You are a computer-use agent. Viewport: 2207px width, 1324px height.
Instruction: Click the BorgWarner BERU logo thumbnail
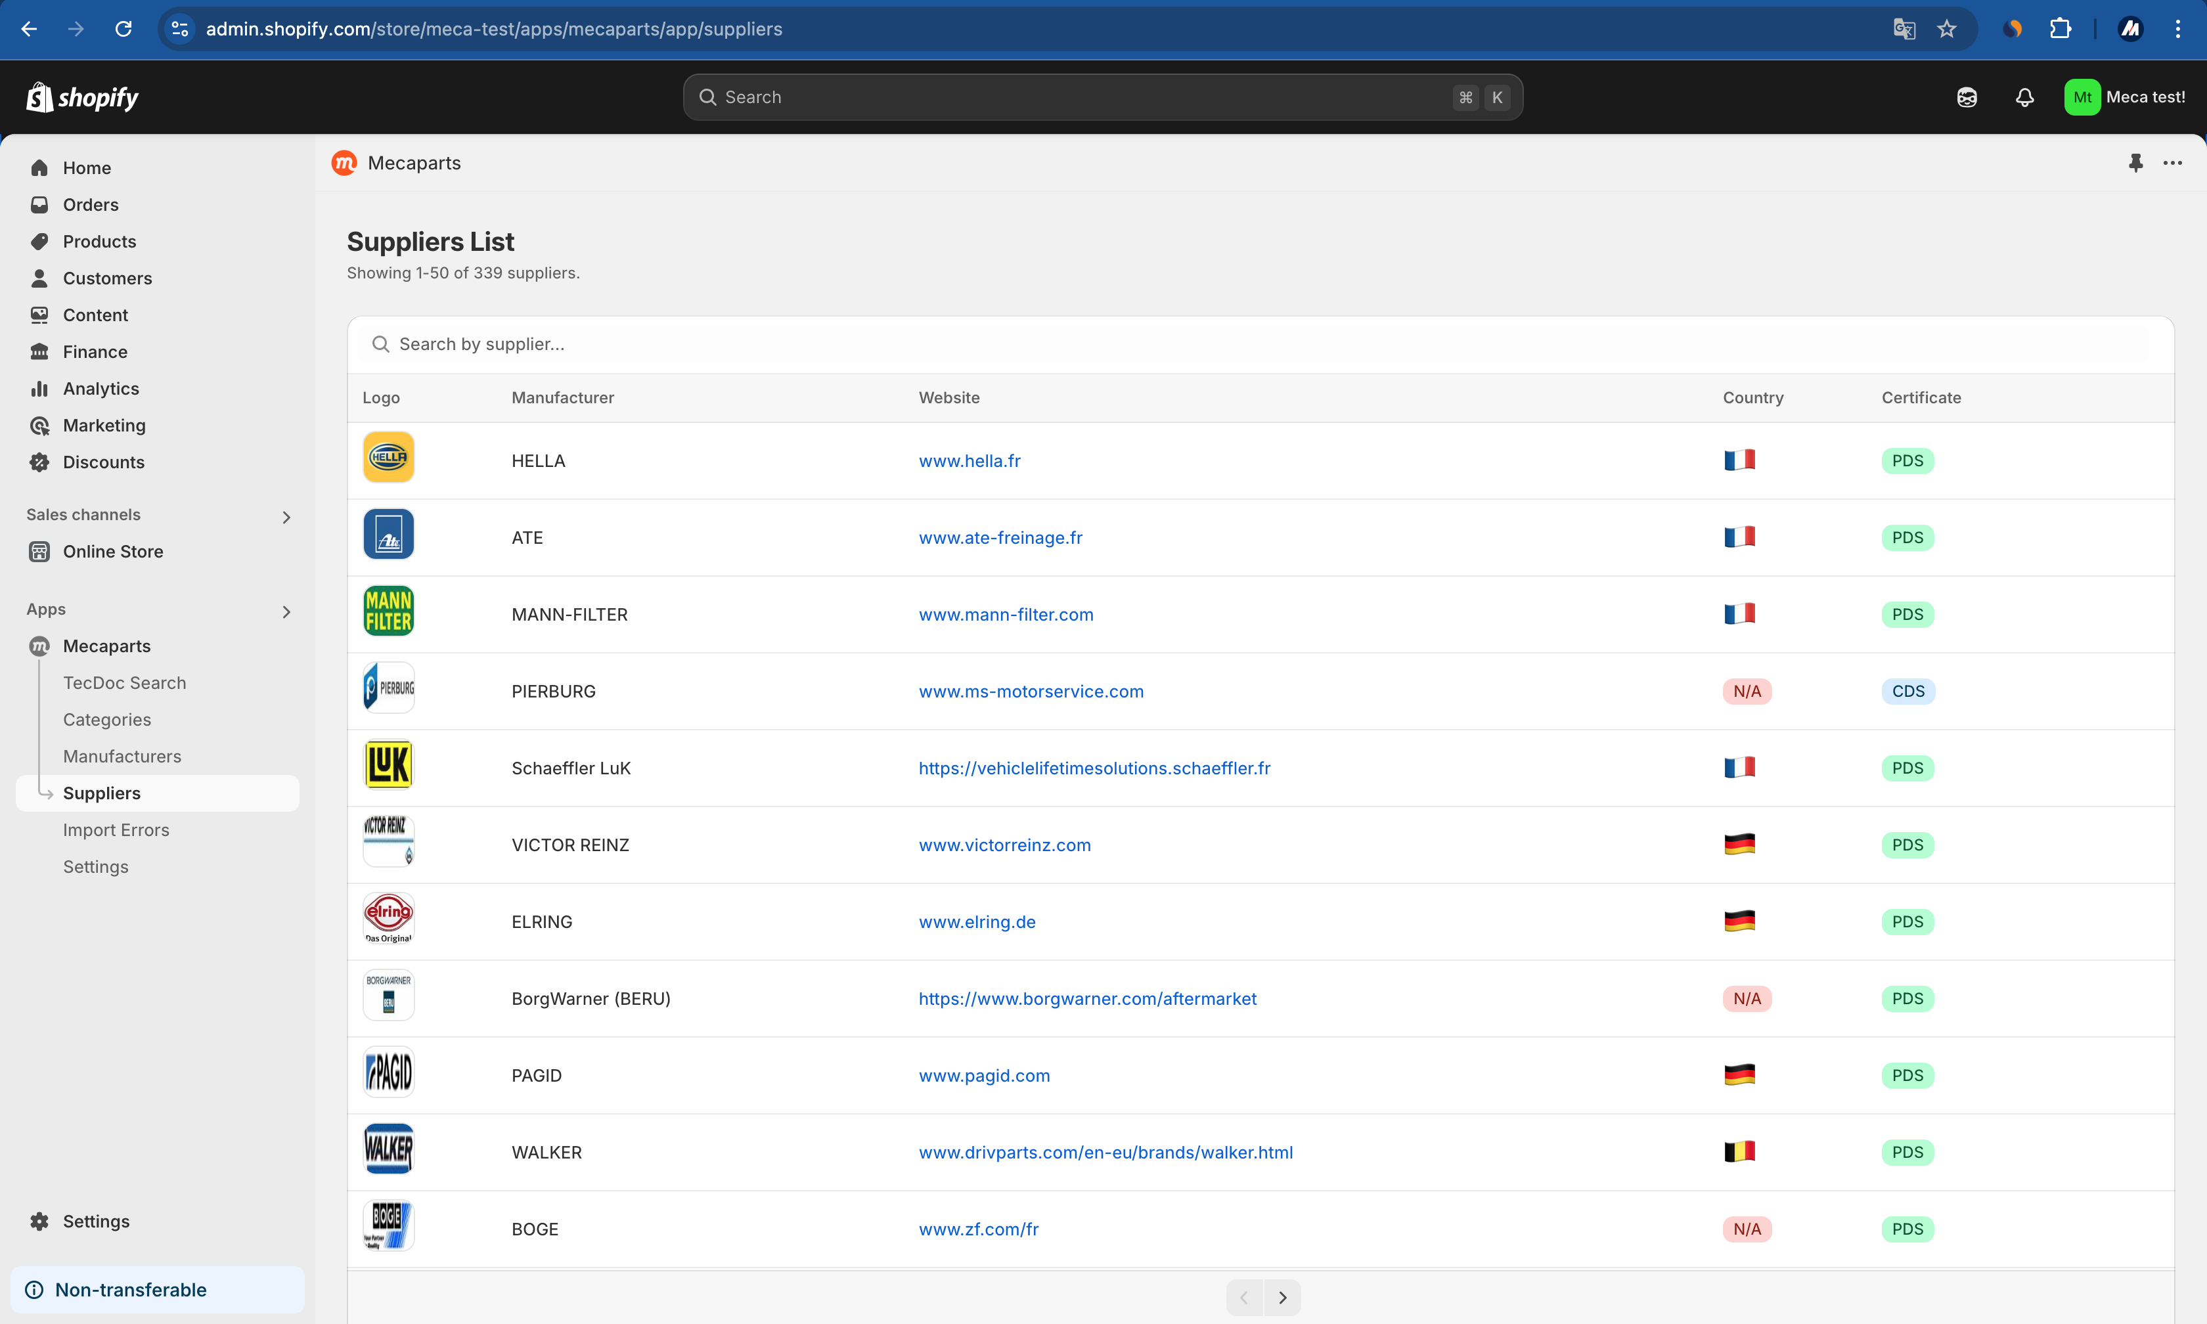point(388,995)
